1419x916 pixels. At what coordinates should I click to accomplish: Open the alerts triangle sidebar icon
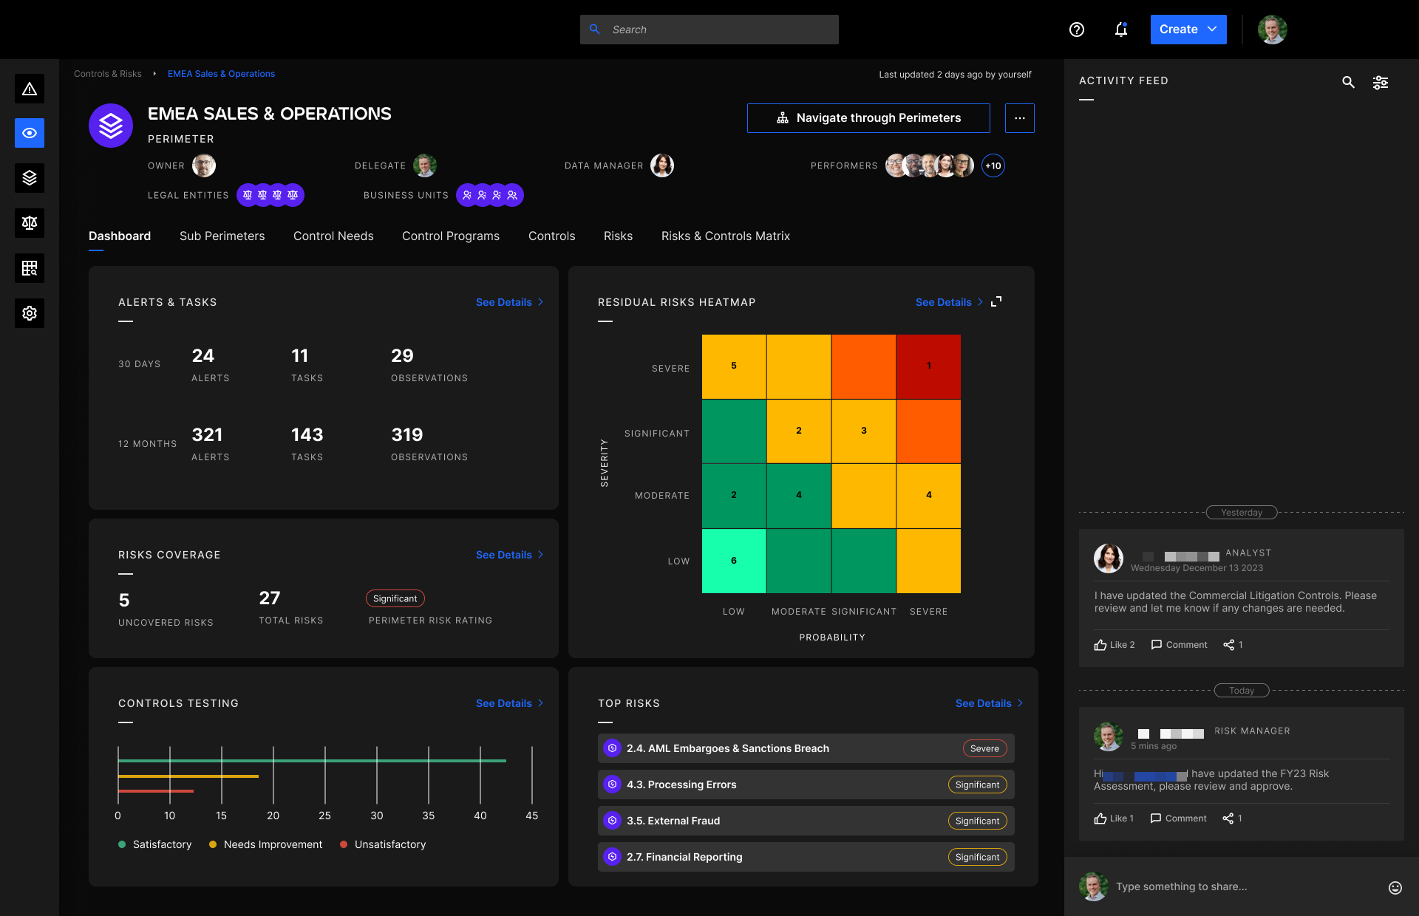pos(30,89)
